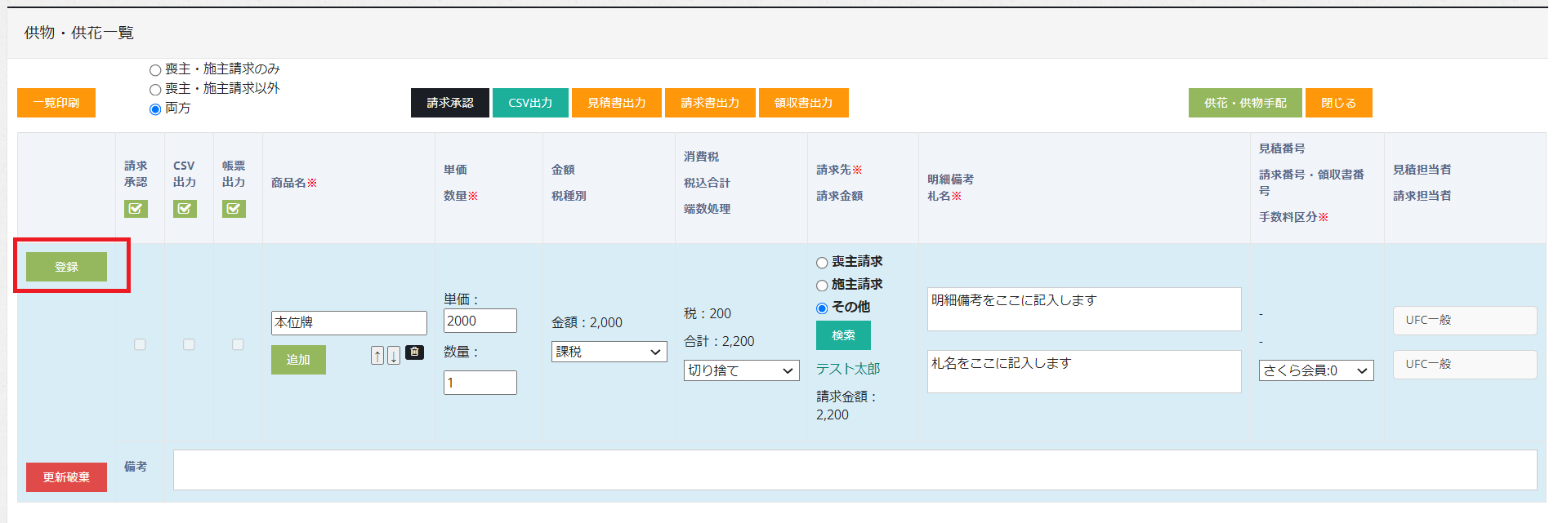Choose 喪主請求 as the billing target
Image resolution: width=1558 pixels, height=523 pixels.
(x=822, y=263)
